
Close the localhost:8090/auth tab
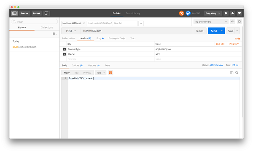(84, 23)
